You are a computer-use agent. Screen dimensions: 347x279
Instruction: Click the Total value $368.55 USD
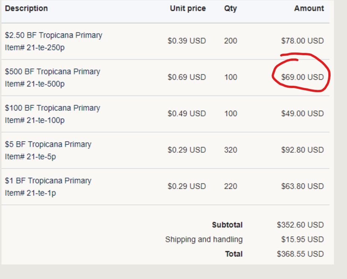pos(300,254)
